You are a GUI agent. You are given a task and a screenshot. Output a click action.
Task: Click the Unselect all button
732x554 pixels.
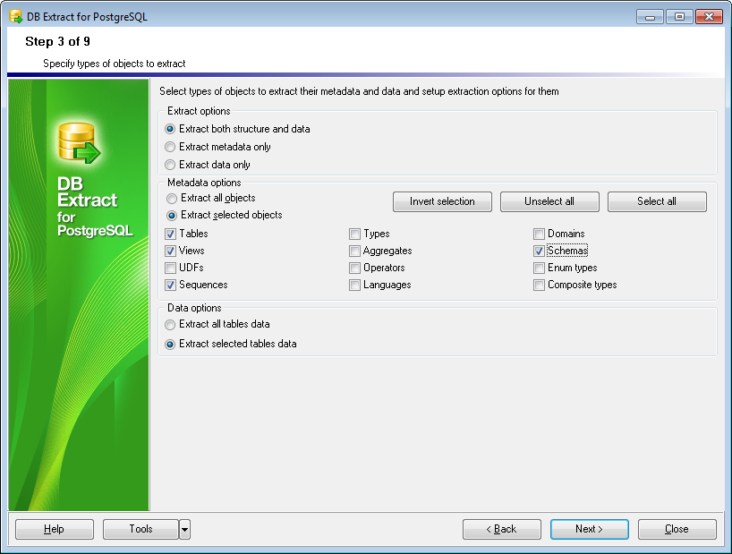[x=549, y=201]
